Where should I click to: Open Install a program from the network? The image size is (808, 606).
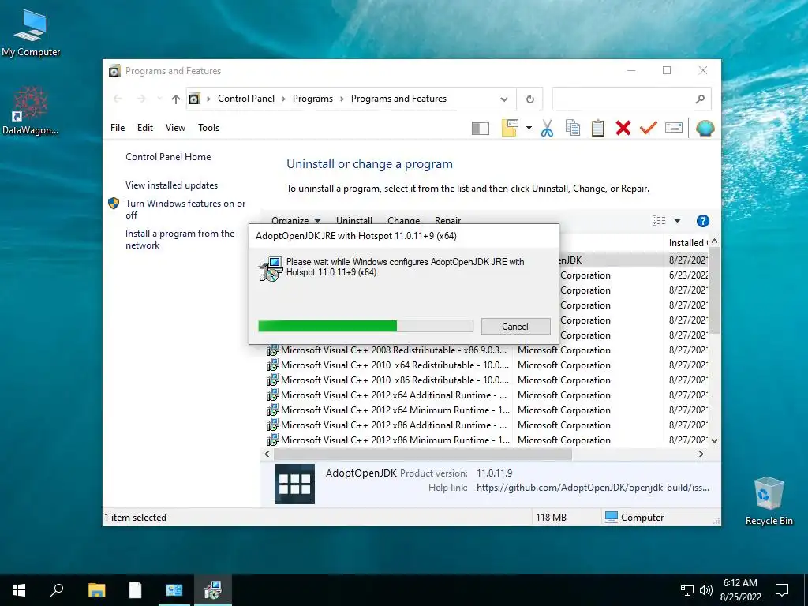click(180, 239)
